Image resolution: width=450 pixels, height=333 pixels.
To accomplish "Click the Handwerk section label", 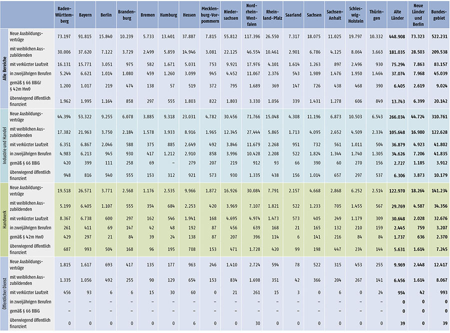I will coord(5,221).
